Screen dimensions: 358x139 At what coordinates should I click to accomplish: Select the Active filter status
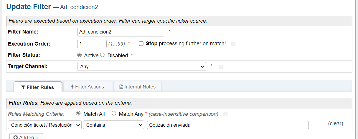click(x=79, y=55)
